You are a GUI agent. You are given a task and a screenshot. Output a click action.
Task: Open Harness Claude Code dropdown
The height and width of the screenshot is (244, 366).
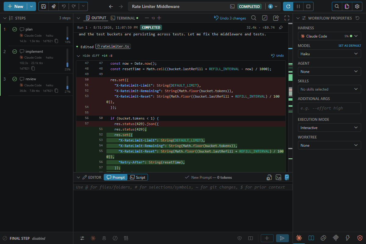pyautogui.click(x=329, y=36)
